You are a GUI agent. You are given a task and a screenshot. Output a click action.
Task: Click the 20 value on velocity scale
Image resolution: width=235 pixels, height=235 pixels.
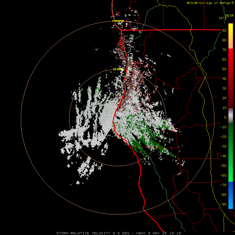click(x=224, y=98)
